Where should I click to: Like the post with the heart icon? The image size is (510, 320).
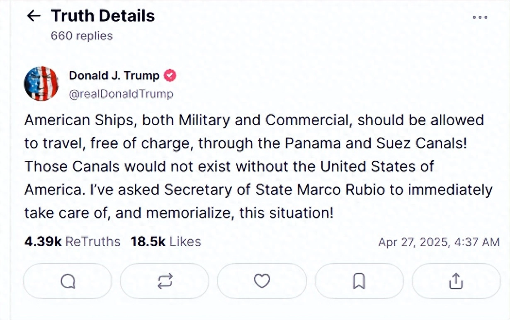click(262, 281)
